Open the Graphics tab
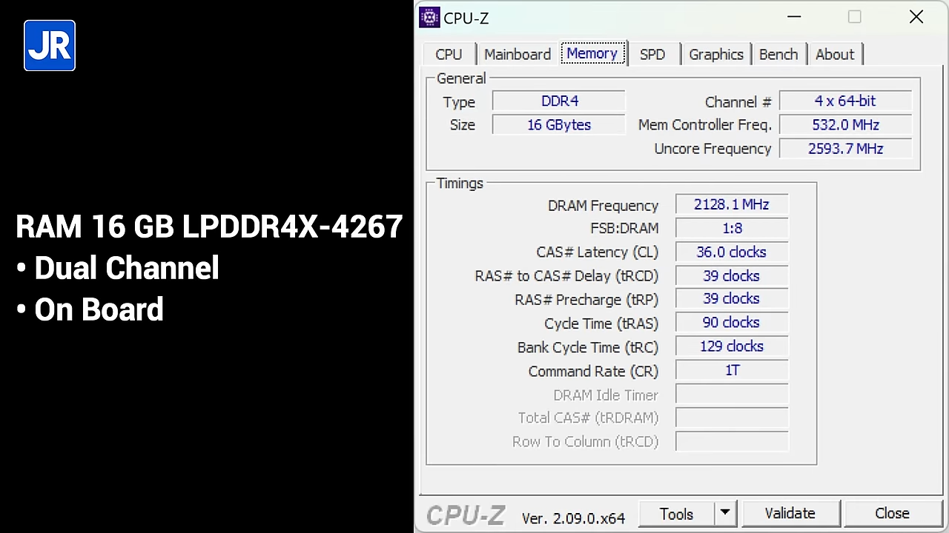The width and height of the screenshot is (949, 533). tap(715, 55)
